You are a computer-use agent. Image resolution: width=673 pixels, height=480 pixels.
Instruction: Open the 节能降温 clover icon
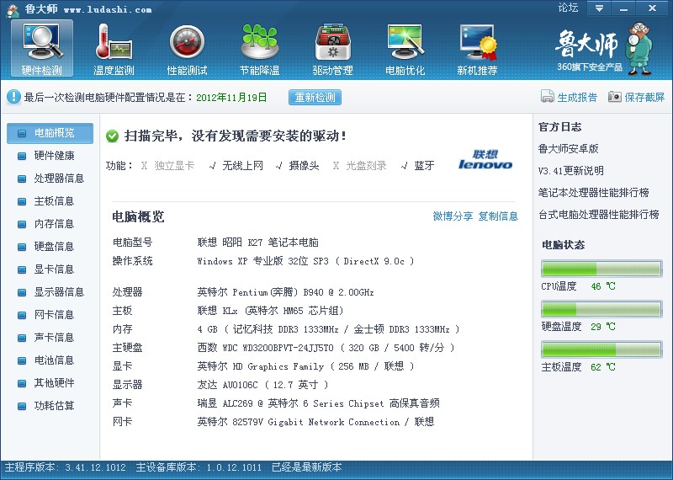pos(260,48)
